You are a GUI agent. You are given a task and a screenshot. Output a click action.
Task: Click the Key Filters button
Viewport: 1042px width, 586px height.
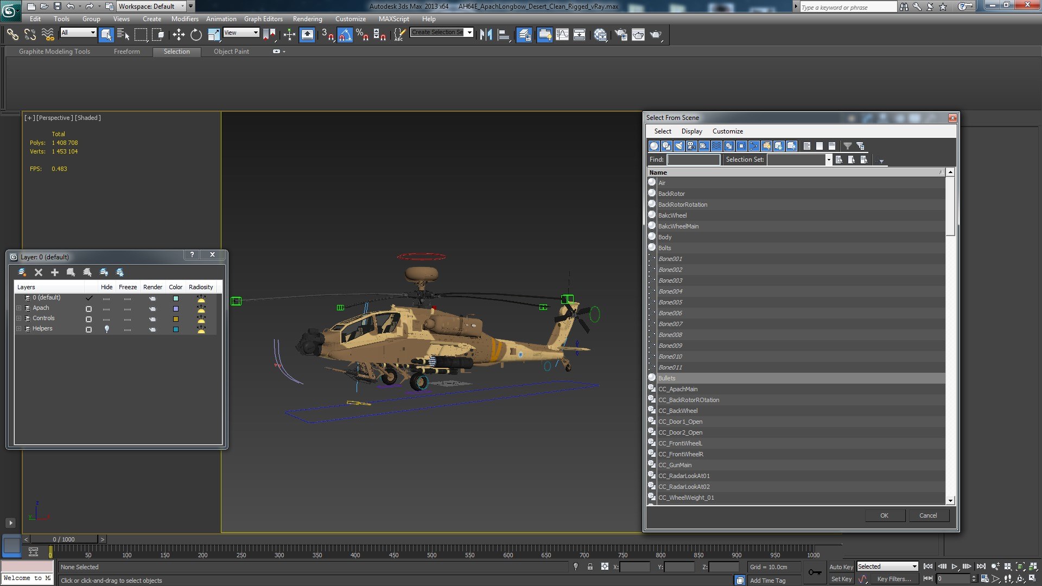894,579
